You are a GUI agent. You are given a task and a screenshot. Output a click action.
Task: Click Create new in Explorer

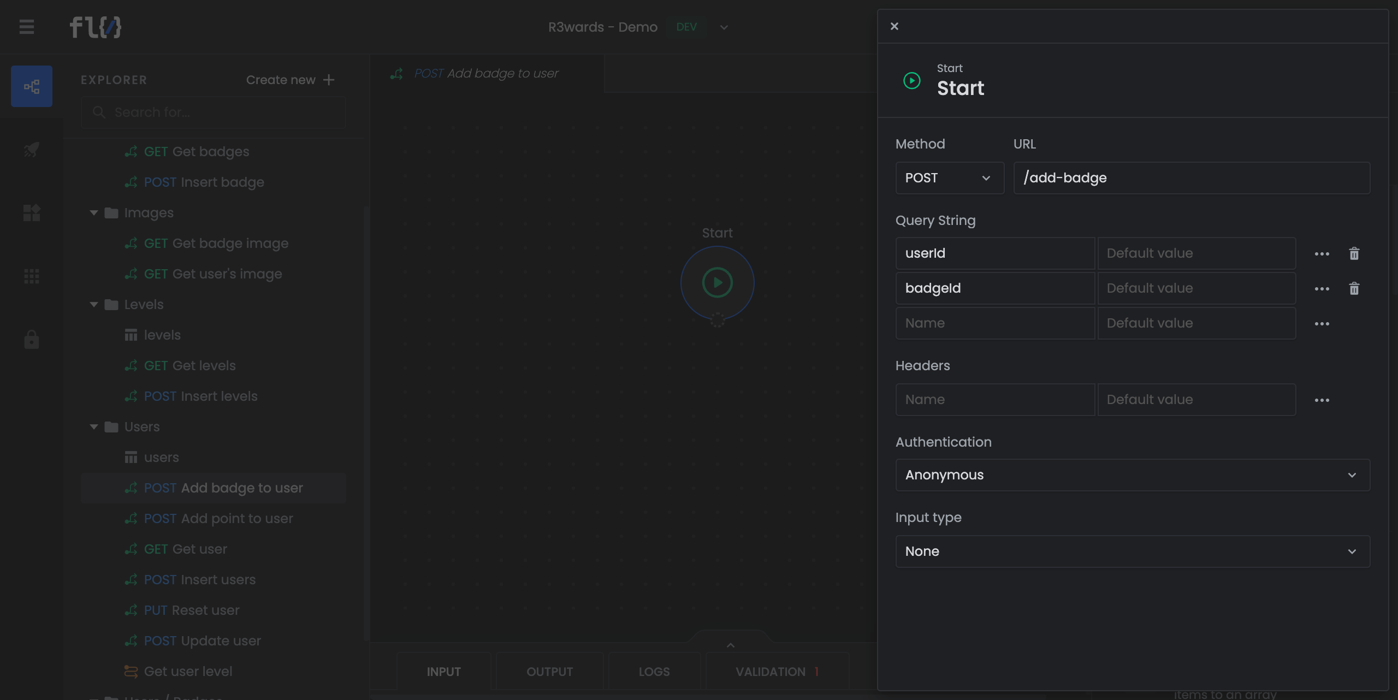click(x=290, y=80)
